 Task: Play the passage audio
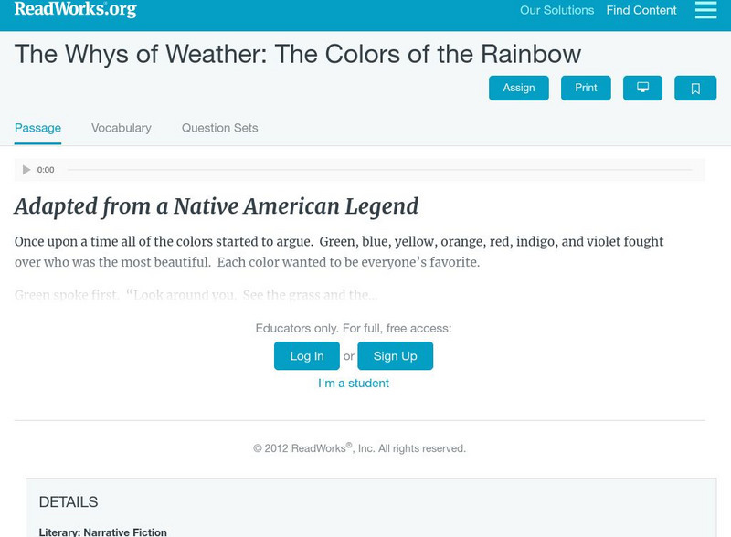(x=26, y=170)
